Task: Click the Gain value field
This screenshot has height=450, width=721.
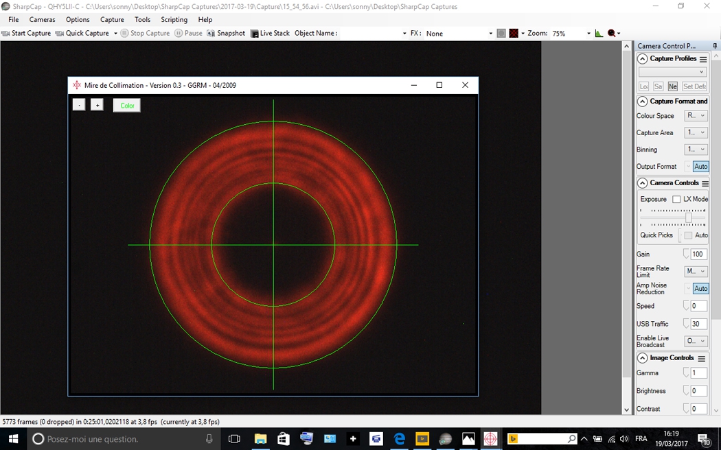Action: click(698, 254)
